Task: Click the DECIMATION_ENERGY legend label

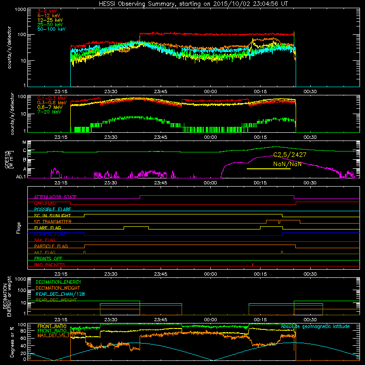Action: point(58,282)
